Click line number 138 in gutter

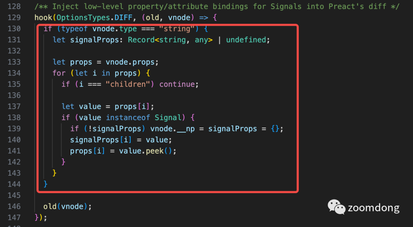pos(14,117)
